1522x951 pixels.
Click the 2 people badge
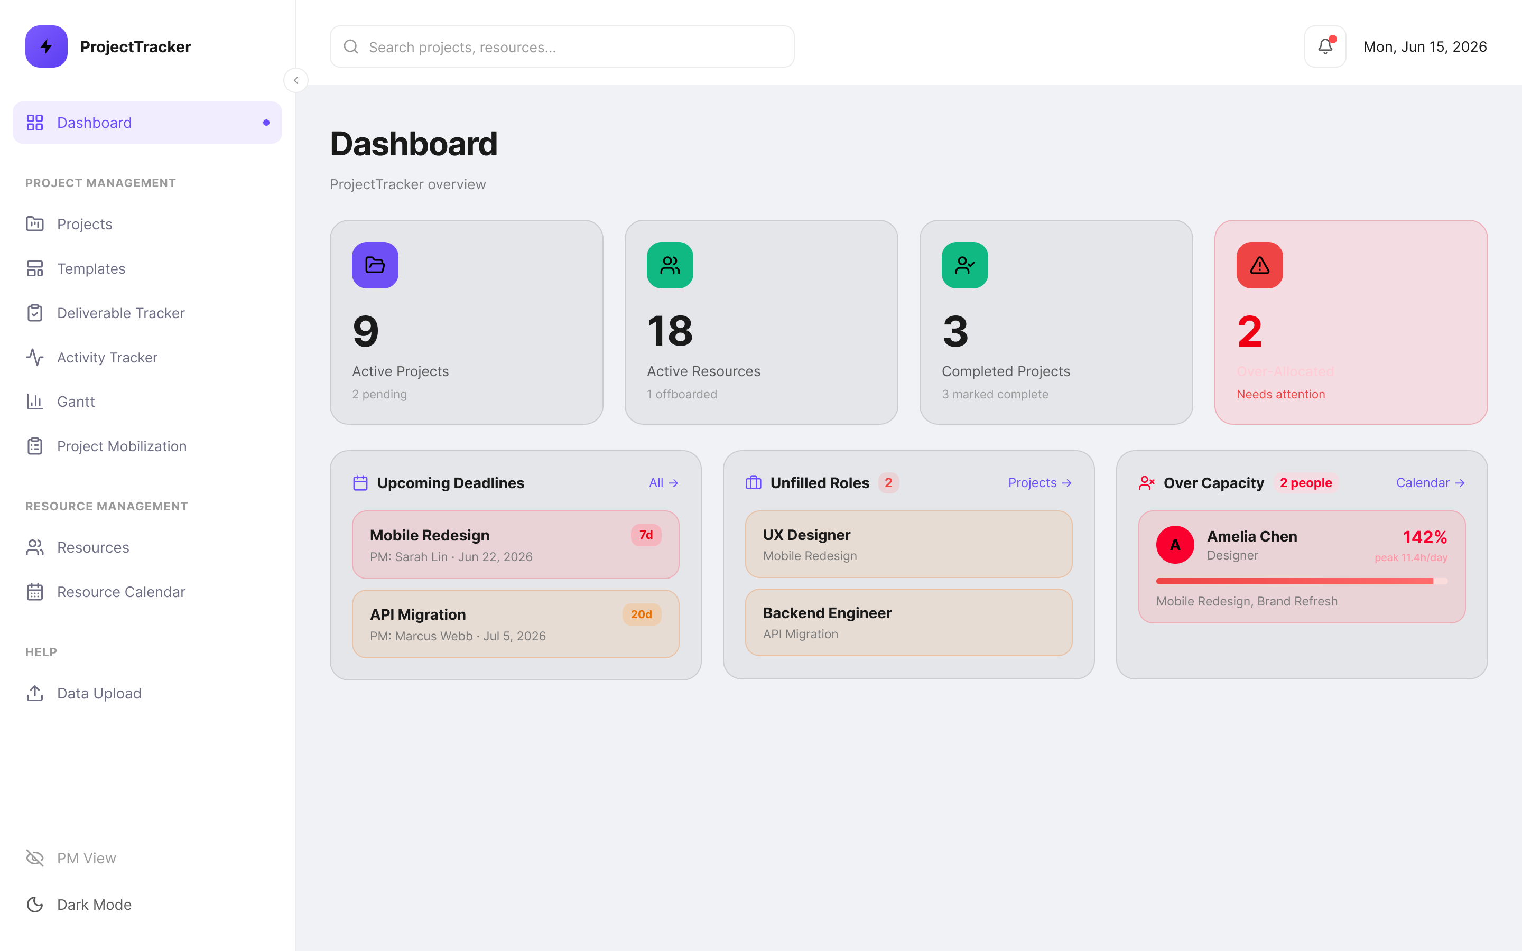coord(1306,483)
